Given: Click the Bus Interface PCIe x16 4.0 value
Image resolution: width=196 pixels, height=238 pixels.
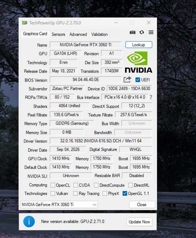Looking at the screenshot, I should pos(125,97).
